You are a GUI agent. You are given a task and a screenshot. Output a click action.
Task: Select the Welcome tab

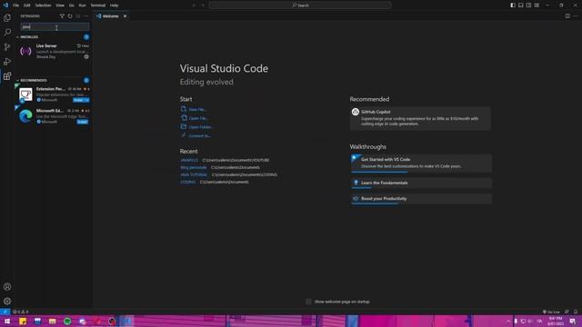point(110,16)
